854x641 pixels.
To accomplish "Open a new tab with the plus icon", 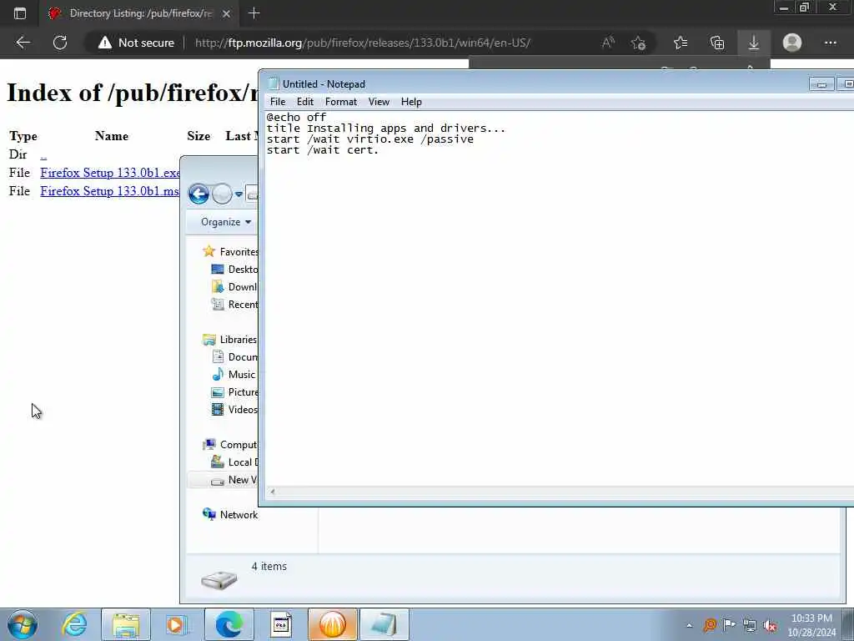I will coord(254,13).
